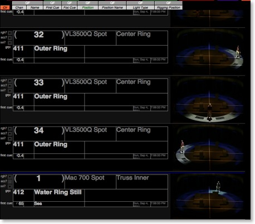
Task: Sort by Position Name column header
Action: pyautogui.click(x=112, y=7)
